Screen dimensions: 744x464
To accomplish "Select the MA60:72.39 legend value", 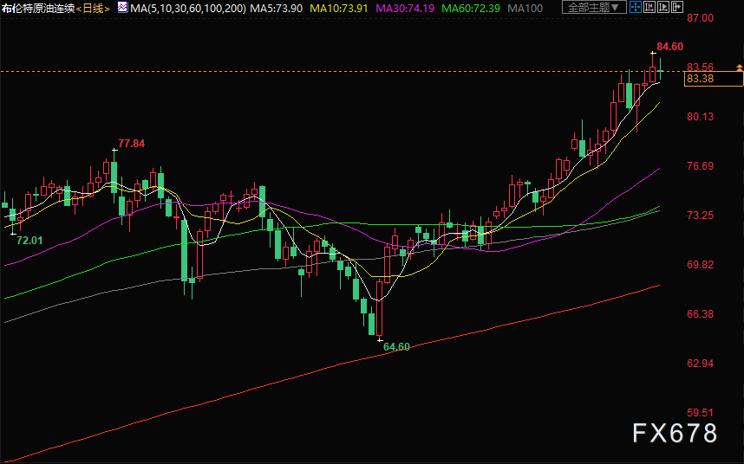I will click(470, 8).
